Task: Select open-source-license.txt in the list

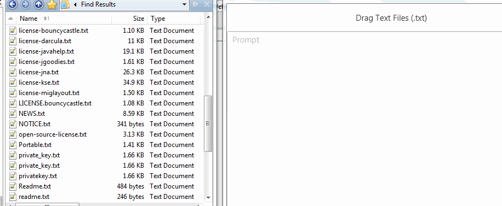Action: coord(53,134)
